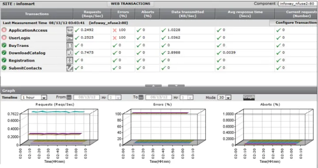318x168 pixels.
Task: Click the DownloadCatalog green status icon
Action: (4, 53)
